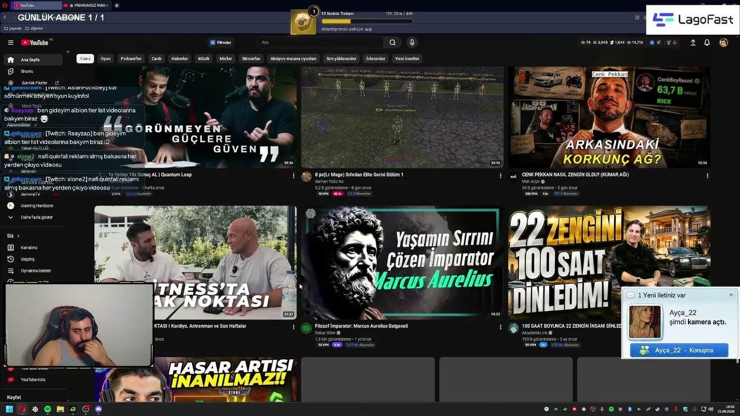Open options for Marcus Aurelius Belgeseli video
Viewport: 740px width, 416px height.
(501, 326)
